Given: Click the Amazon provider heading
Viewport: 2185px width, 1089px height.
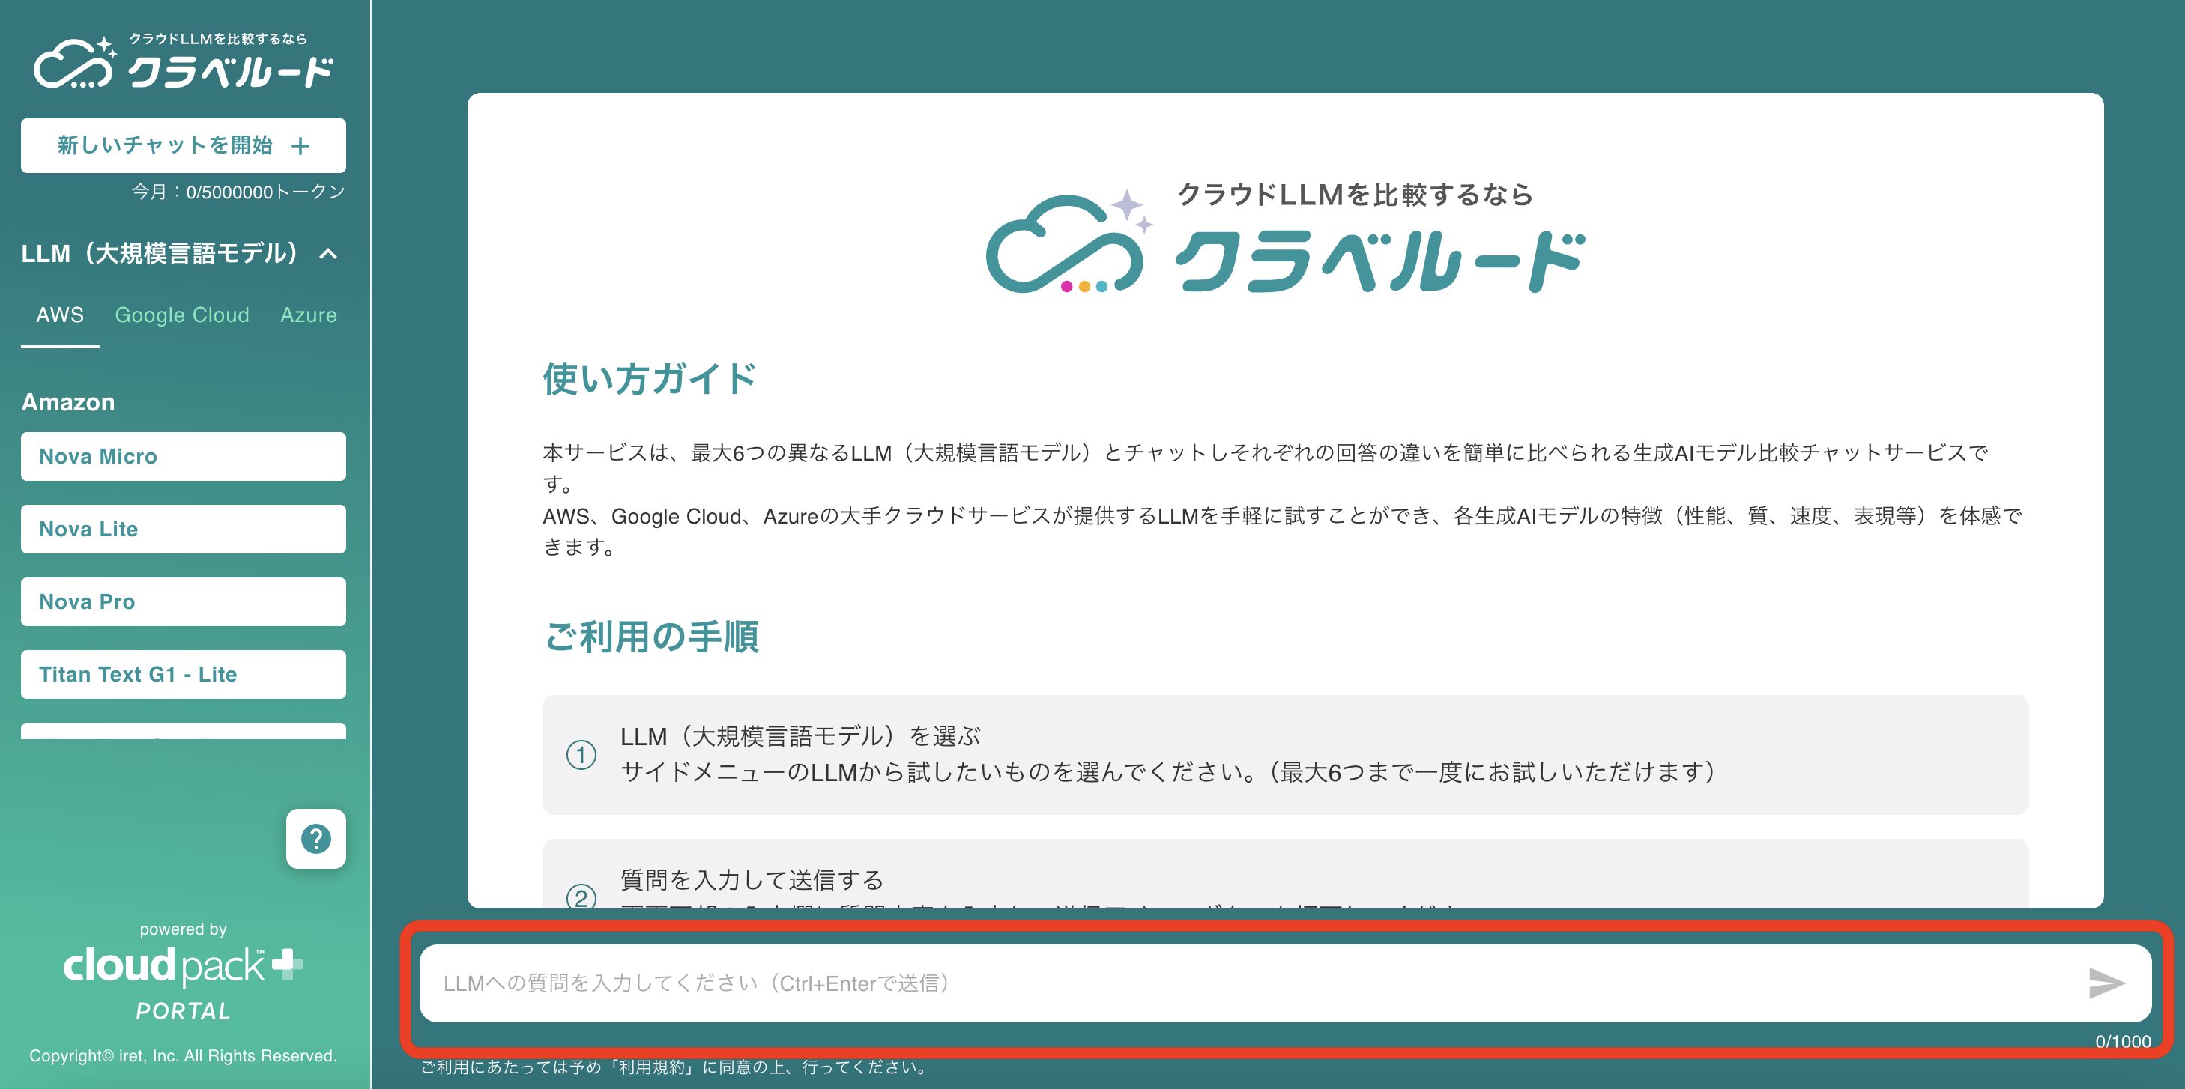Looking at the screenshot, I should (68, 402).
